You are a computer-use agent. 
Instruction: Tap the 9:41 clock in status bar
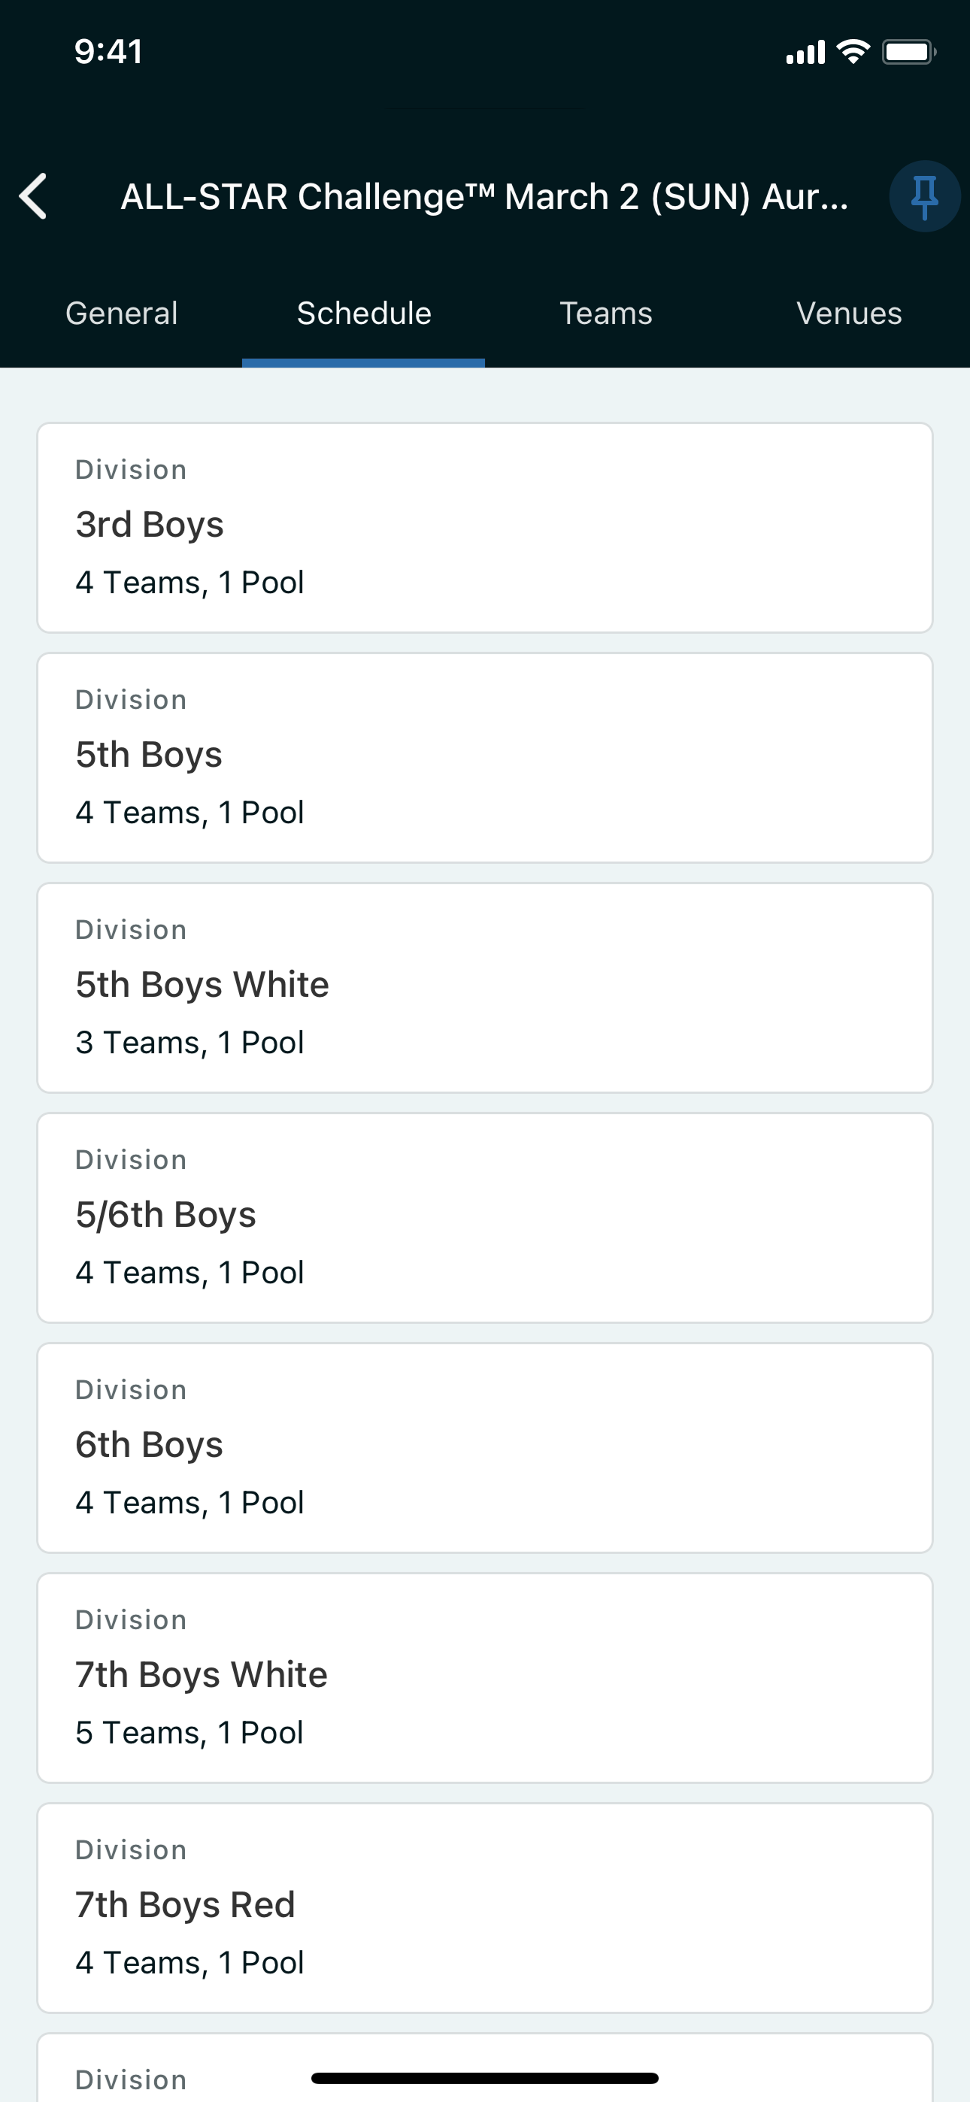[x=108, y=51]
